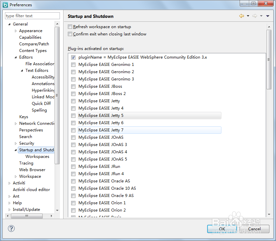Click Cancel to discard changes

(x=254, y=229)
